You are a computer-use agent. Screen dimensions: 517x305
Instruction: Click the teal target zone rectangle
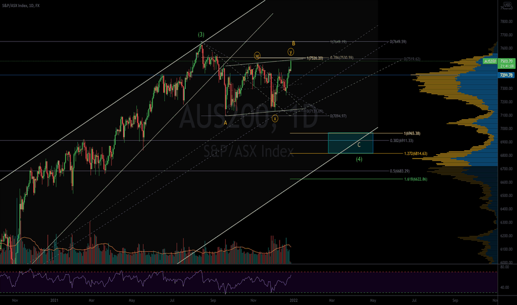click(351, 143)
